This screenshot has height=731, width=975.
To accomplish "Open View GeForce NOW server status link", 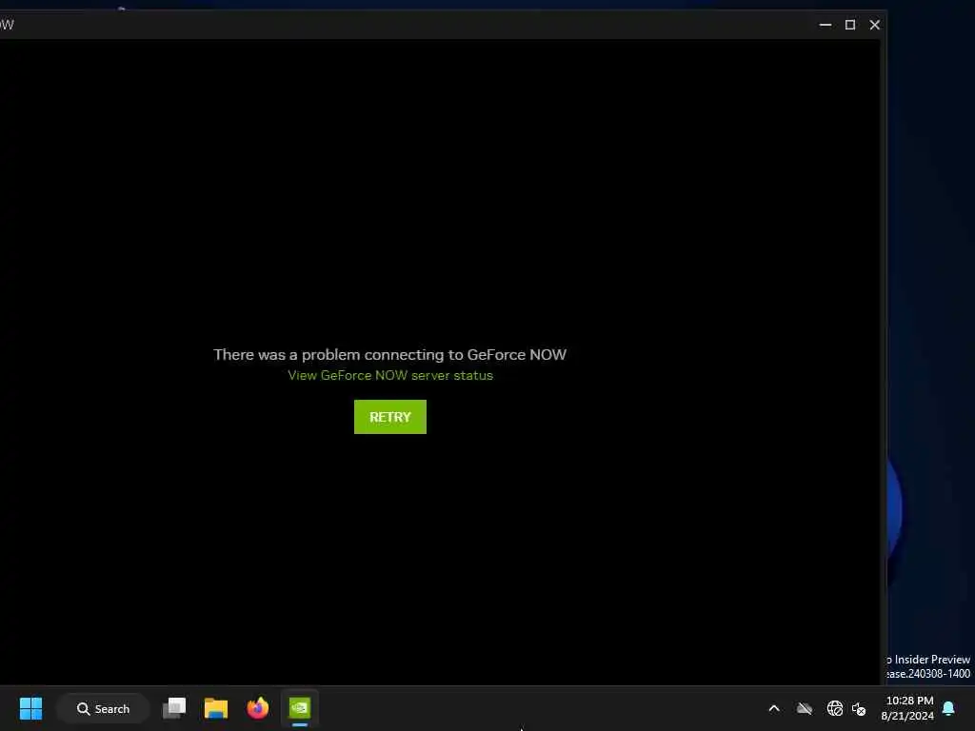I will pos(389,375).
